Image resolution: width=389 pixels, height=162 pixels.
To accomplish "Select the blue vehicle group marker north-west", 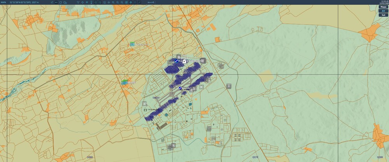I will [x=132, y=44].
